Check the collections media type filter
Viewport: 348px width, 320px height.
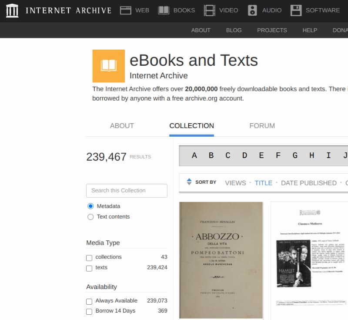(89, 258)
